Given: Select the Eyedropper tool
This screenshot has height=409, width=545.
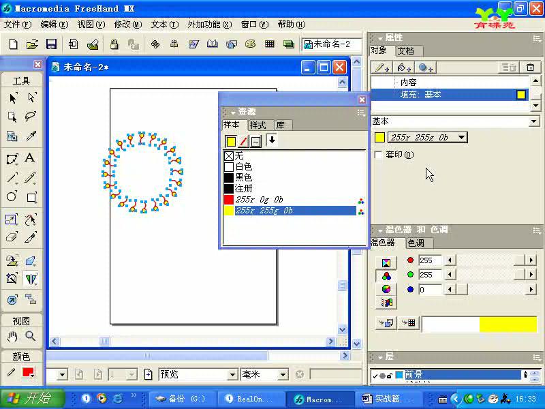Looking at the screenshot, I should pos(31,136).
